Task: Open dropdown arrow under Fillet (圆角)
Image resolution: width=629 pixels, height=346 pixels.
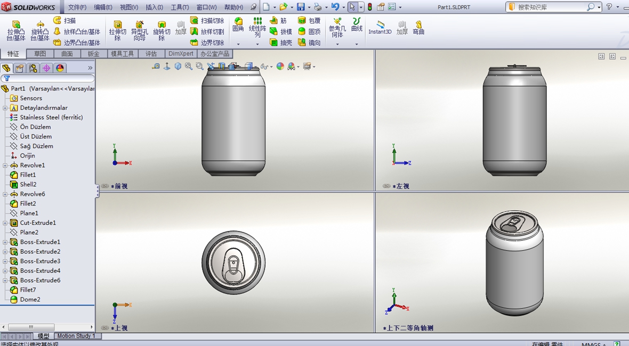Action: tap(238, 44)
